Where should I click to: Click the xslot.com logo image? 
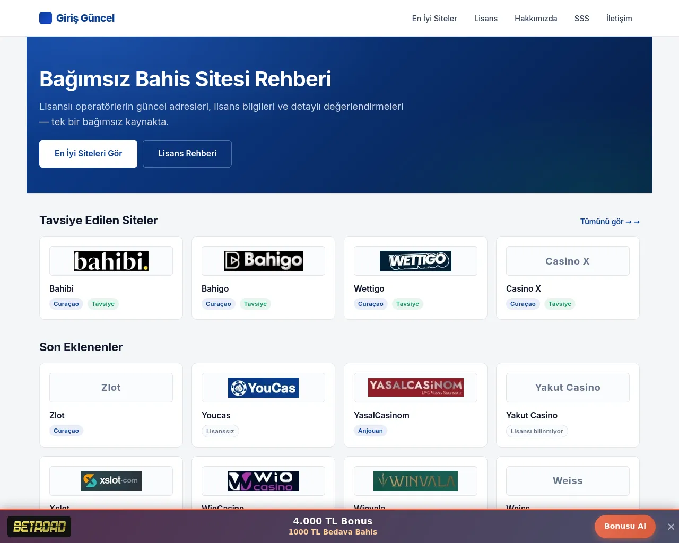click(111, 481)
